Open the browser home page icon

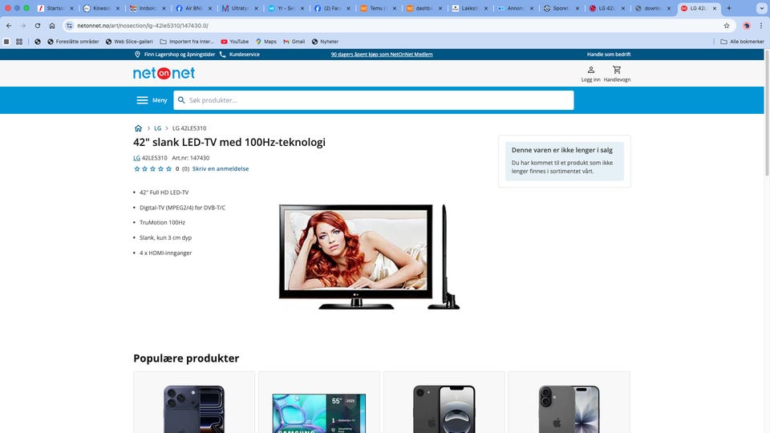[52, 26]
